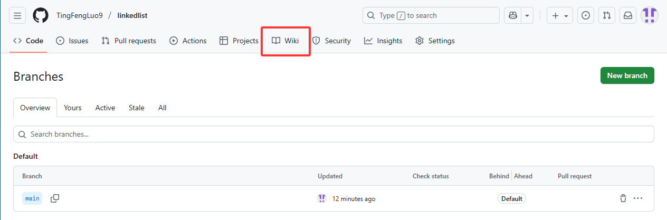Open pull requests shortcut icon in header
The height and width of the screenshot is (220, 667).
607,15
